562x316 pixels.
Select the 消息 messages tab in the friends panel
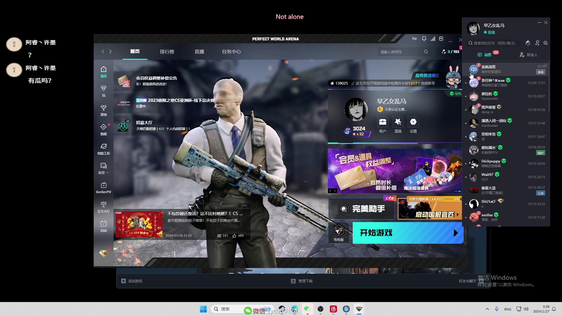(488, 55)
